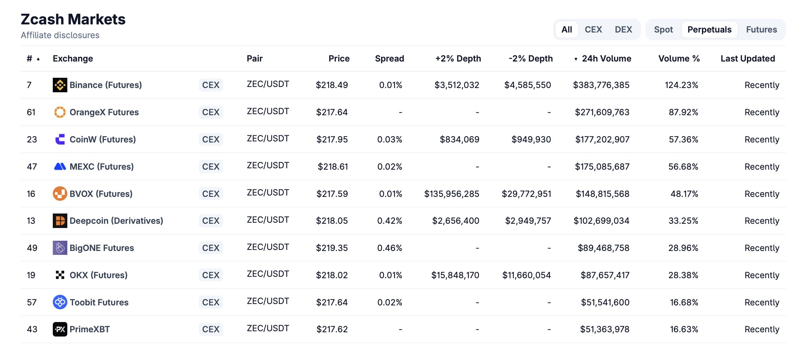Open the ZEC/USDT pair on Binance row
This screenshot has width=793, height=345.
(268, 84)
